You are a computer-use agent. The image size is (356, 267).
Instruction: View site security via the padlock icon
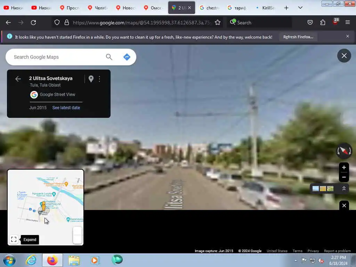pyautogui.click(x=66, y=22)
